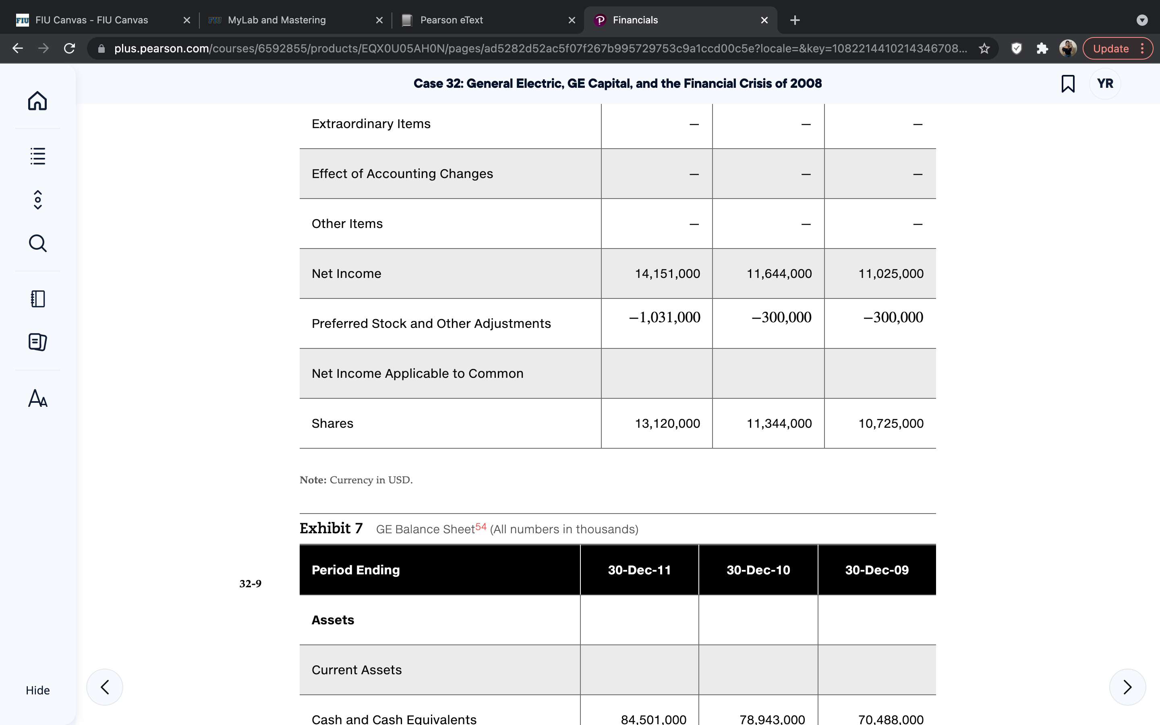Viewport: 1160px width, 725px height.
Task: Open the table of contents list icon
Action: (37, 156)
